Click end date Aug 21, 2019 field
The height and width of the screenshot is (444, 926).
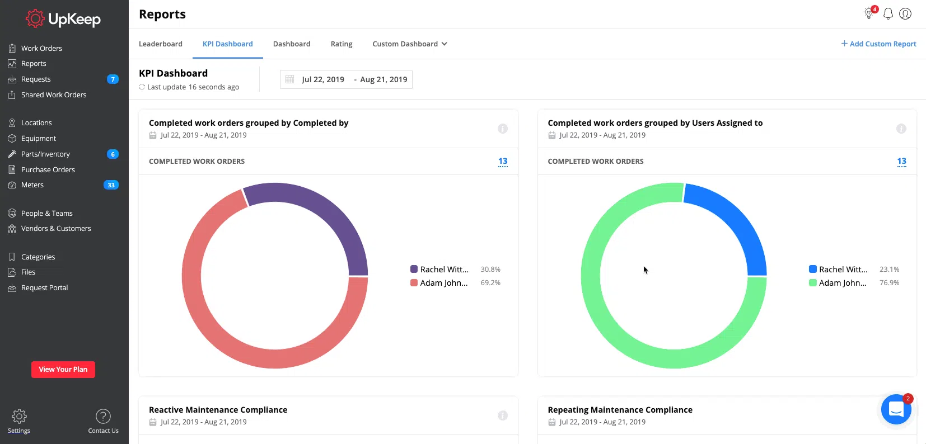pyautogui.click(x=384, y=79)
